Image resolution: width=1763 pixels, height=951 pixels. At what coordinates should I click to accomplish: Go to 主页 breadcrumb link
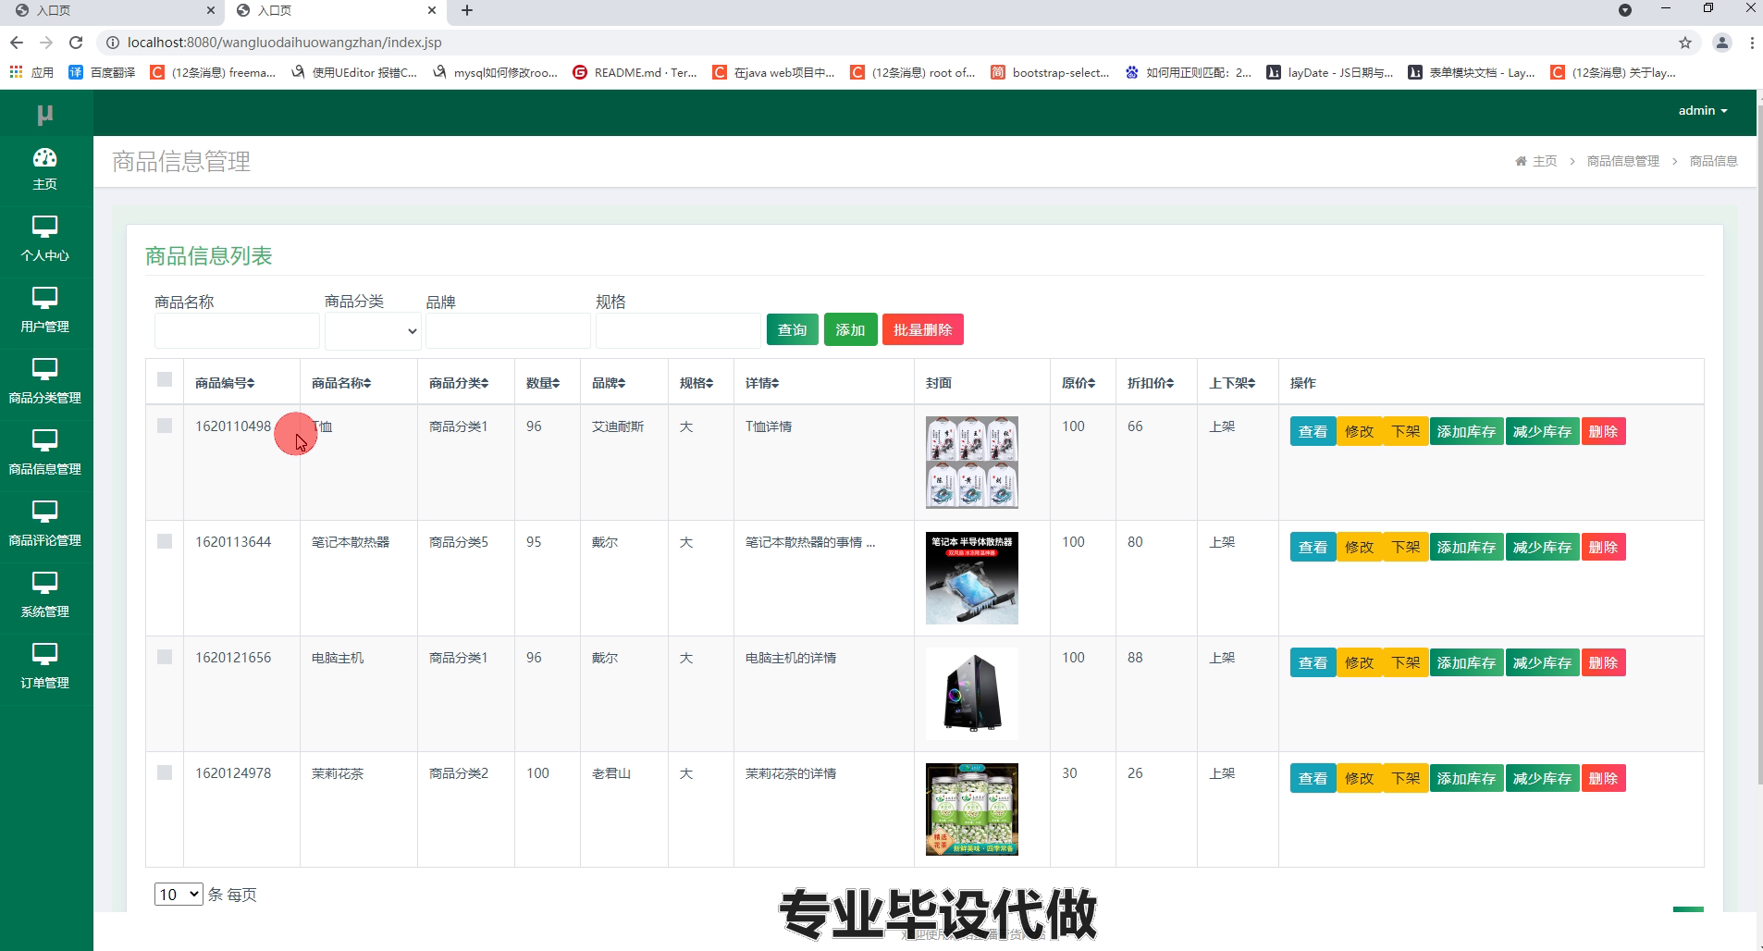1545,161
